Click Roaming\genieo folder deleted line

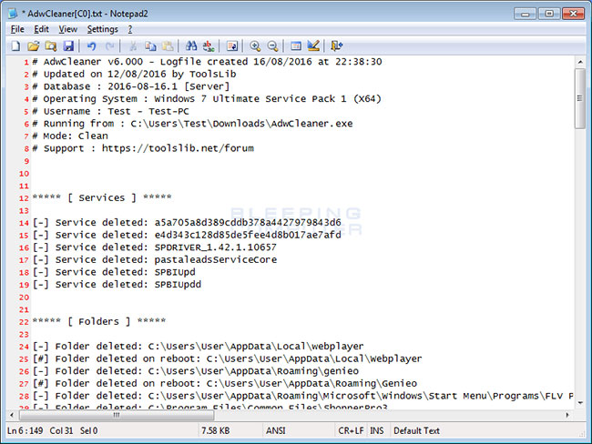point(196,371)
